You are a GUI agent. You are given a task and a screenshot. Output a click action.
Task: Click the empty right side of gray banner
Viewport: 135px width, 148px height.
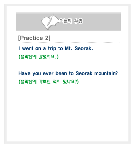[101, 22]
